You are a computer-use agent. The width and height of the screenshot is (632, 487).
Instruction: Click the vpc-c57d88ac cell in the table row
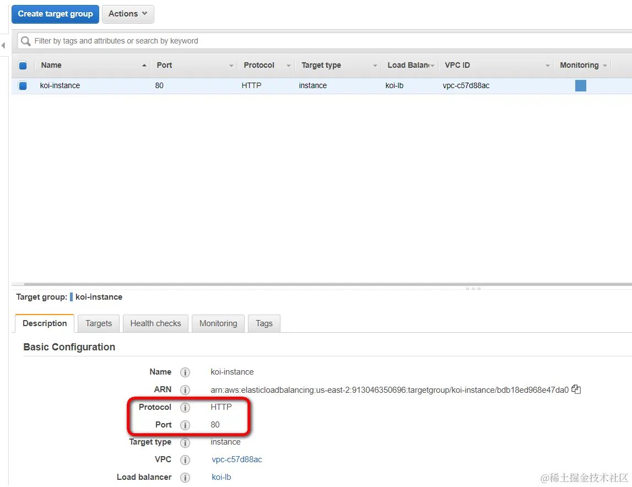click(x=466, y=85)
